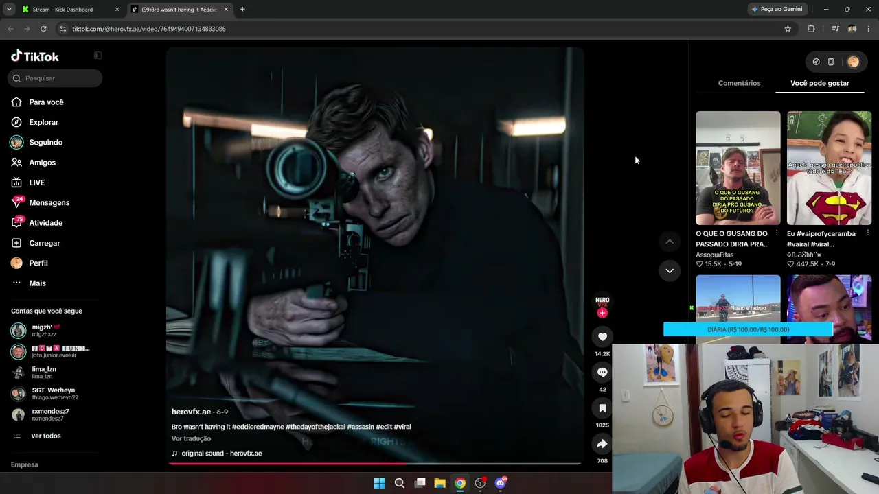Open the LIVE section

pyautogui.click(x=36, y=183)
